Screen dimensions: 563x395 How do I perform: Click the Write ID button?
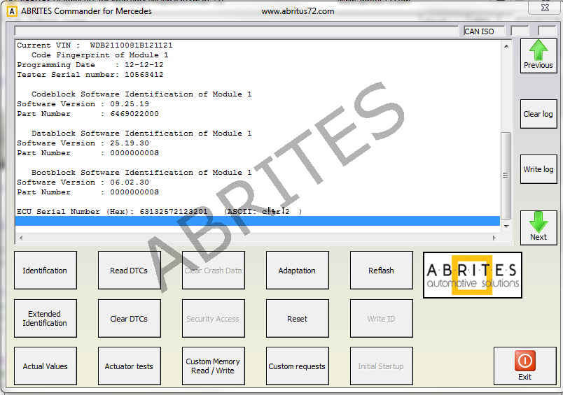(x=382, y=318)
